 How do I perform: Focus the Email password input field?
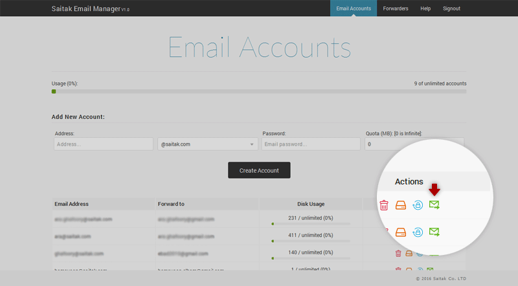pyautogui.click(x=311, y=144)
